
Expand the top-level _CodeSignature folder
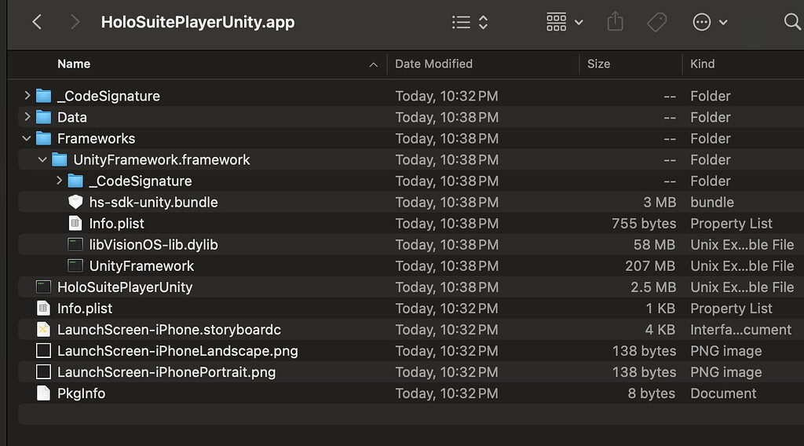[x=27, y=96]
